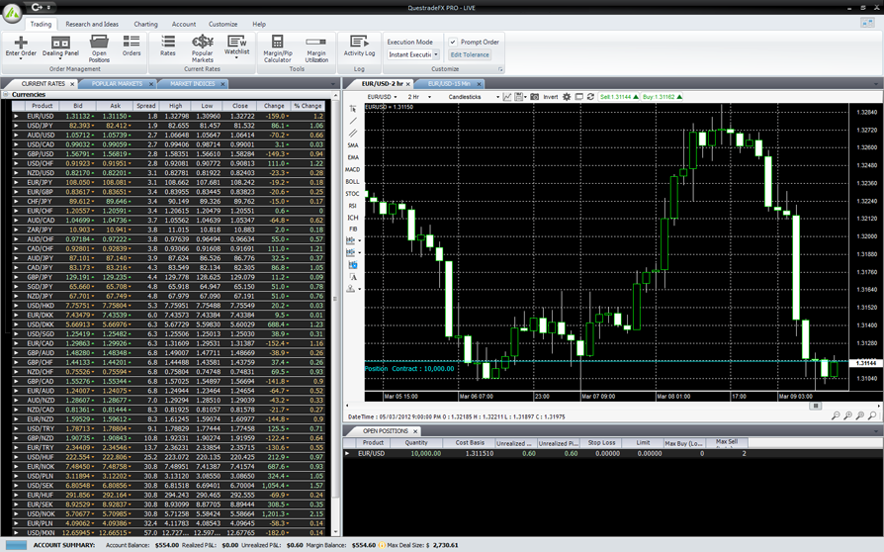Add MACD indicator to chart

pyautogui.click(x=353, y=170)
